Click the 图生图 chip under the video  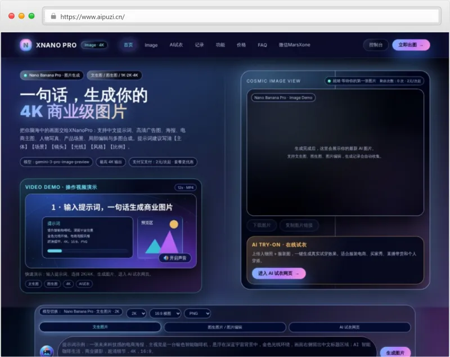[x=52, y=284]
